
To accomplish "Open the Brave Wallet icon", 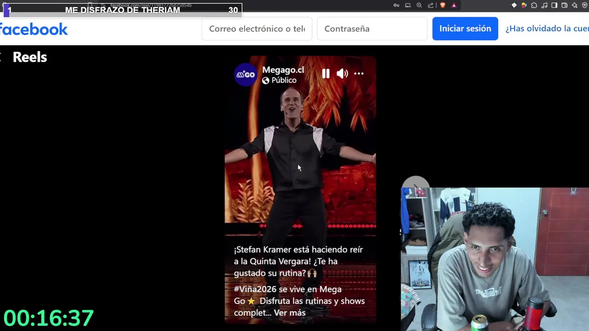I will point(565,6).
